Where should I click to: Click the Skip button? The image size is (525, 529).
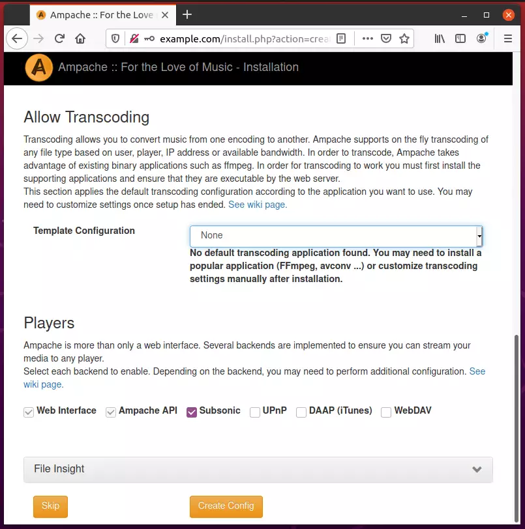click(50, 506)
